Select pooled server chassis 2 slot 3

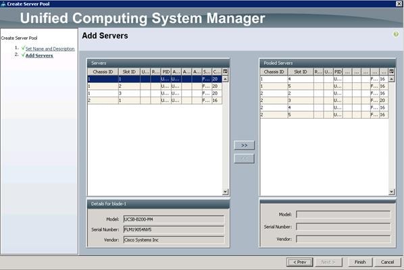(x=324, y=101)
